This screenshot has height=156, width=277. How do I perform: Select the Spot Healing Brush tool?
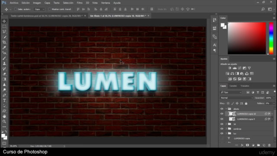tap(4, 53)
